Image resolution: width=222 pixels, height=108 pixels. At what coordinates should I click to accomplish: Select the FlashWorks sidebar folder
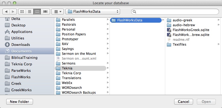point(21,77)
